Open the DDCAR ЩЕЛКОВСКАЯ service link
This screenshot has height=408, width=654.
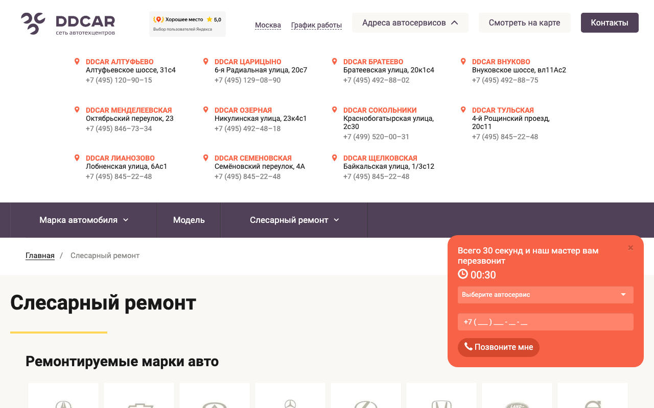click(380, 158)
